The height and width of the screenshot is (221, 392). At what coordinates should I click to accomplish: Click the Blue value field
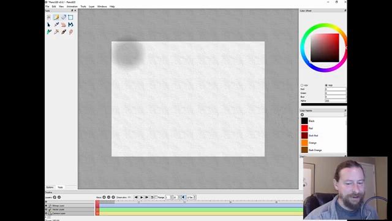point(336,97)
